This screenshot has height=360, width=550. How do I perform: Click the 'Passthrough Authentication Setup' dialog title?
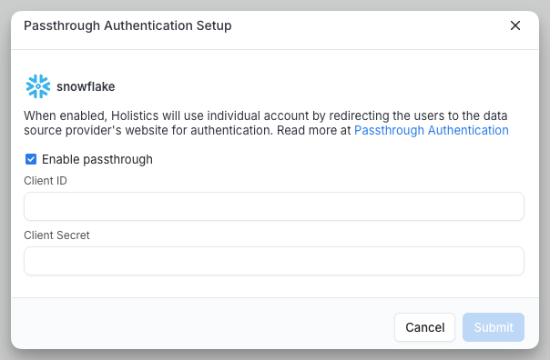click(127, 25)
